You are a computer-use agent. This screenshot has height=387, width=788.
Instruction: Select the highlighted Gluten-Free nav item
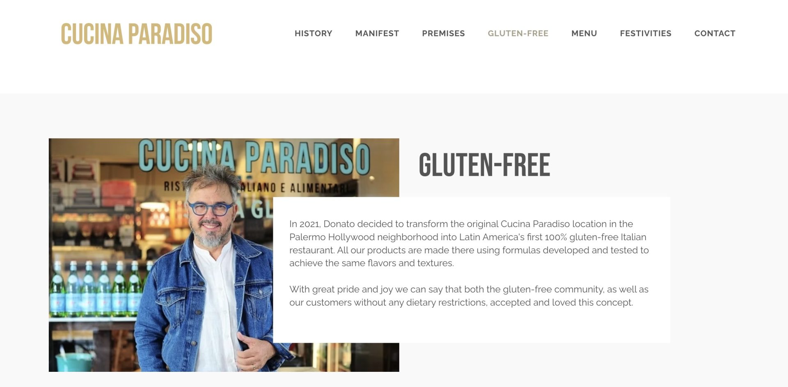[518, 33]
